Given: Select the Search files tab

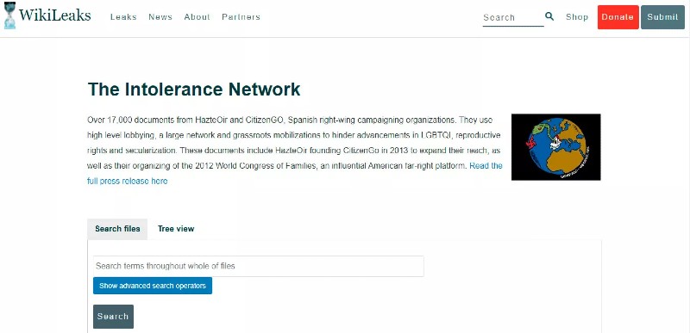Looking at the screenshot, I should pyautogui.click(x=117, y=229).
